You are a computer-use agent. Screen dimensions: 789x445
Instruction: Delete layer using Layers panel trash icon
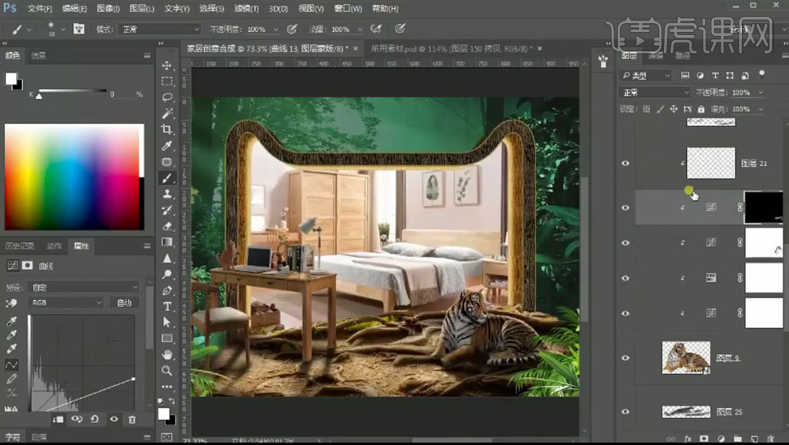point(771,439)
